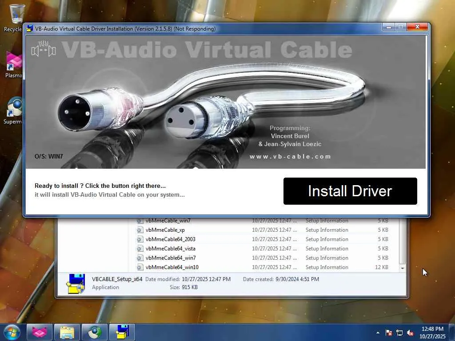Open Action Center flag icon in tray
455x341 pixels.
click(389, 333)
